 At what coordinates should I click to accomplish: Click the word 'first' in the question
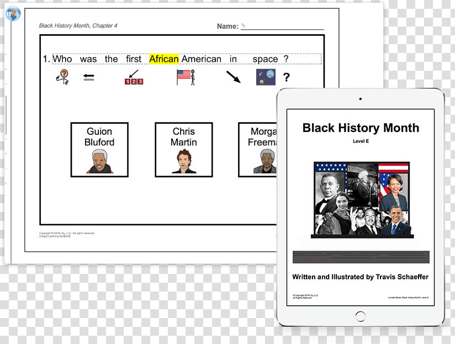134,59
